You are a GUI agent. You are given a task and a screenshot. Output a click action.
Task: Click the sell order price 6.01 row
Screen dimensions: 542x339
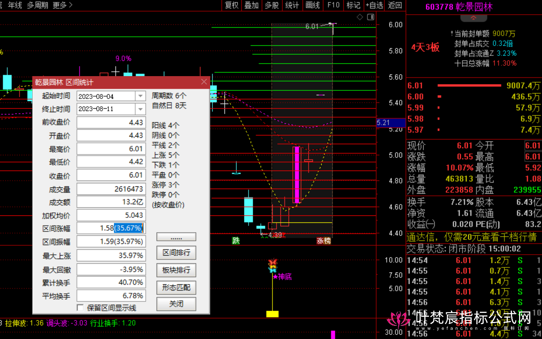coord(474,85)
